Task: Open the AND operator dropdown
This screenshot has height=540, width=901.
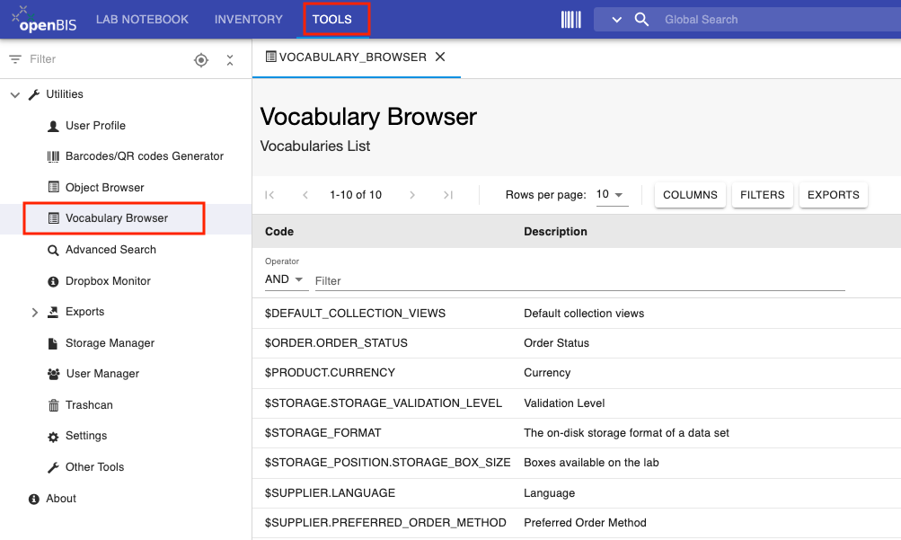Action: click(286, 279)
